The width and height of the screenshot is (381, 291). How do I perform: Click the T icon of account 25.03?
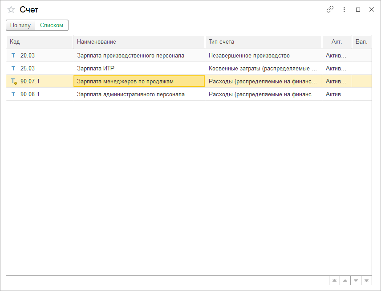click(13, 69)
